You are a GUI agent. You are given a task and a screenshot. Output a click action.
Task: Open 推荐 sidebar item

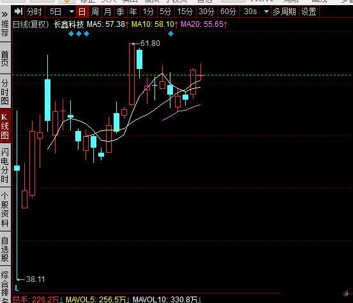click(x=4, y=28)
